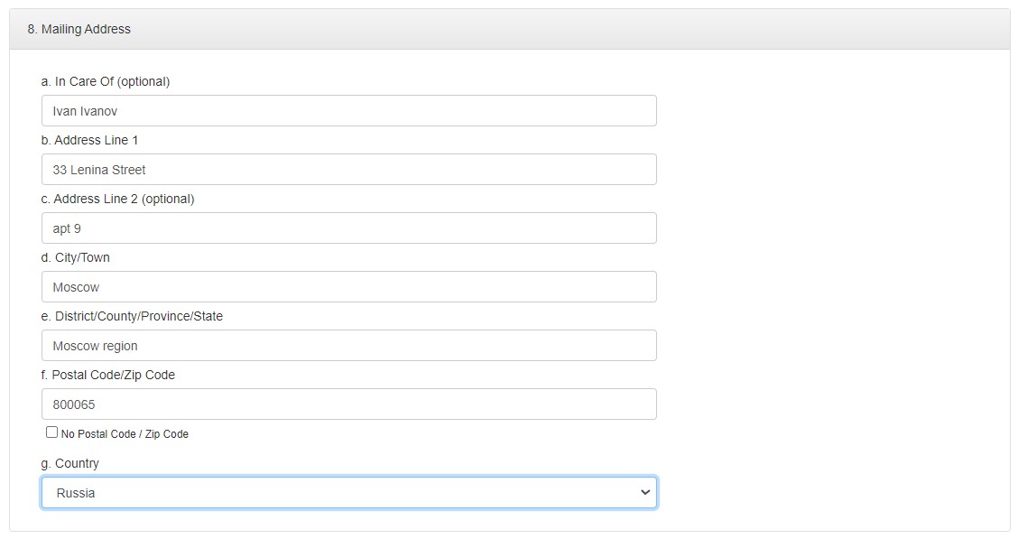Check the No Postal Code checkbox
The height and width of the screenshot is (539, 1018).
[x=52, y=432]
